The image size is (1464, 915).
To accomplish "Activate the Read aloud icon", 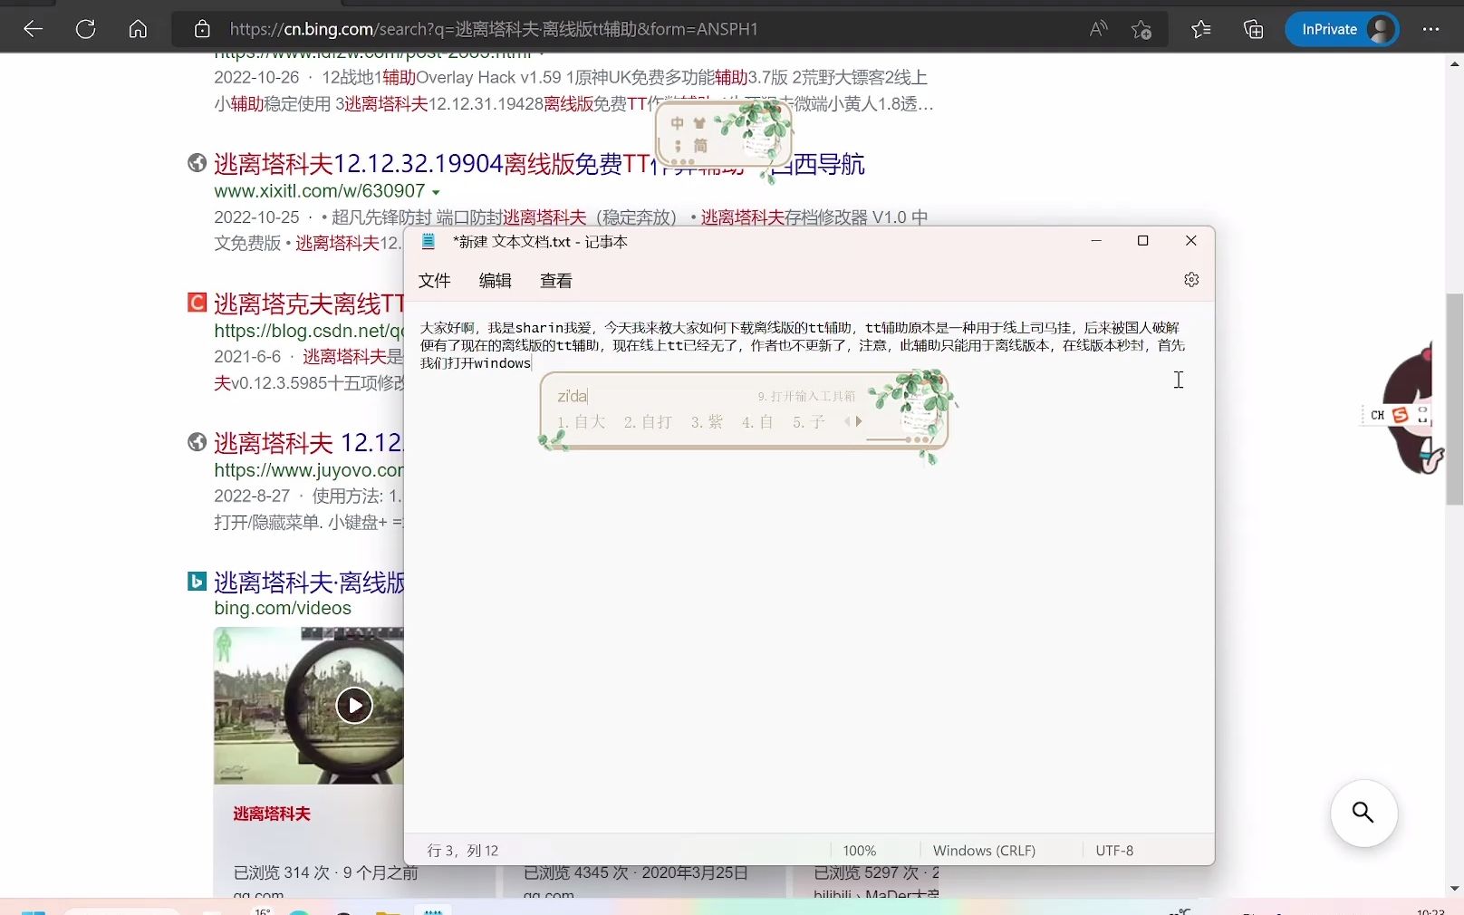I will click(x=1098, y=29).
